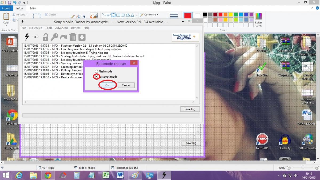320x180 pixels.
Task: Open Excel from the taskbar
Action: tap(106, 175)
